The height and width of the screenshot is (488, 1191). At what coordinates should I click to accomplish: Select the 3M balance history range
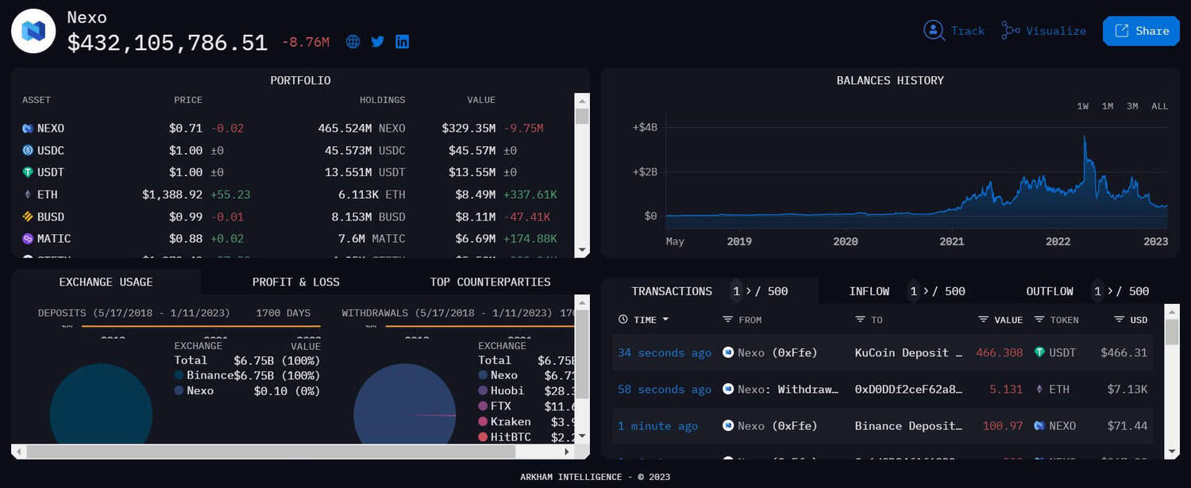1132,106
